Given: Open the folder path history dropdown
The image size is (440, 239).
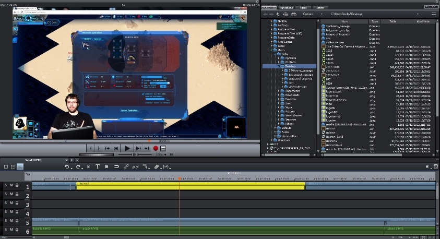Looking at the screenshot, I should tap(418, 14).
